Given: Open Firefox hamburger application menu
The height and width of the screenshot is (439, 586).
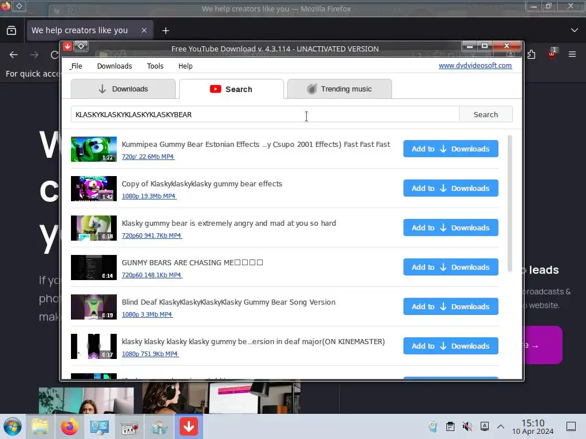Looking at the screenshot, I should point(572,54).
